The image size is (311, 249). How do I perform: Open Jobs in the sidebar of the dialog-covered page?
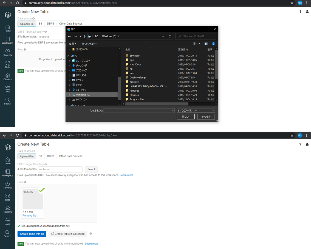coord(7,89)
